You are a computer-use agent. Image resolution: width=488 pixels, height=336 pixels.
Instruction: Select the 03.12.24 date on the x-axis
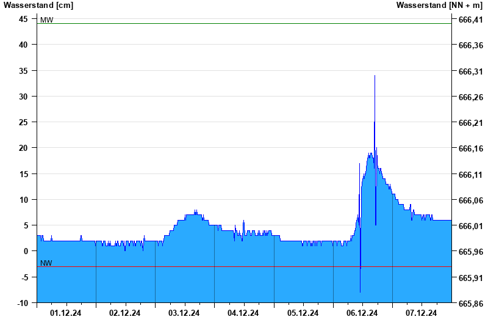184,313
